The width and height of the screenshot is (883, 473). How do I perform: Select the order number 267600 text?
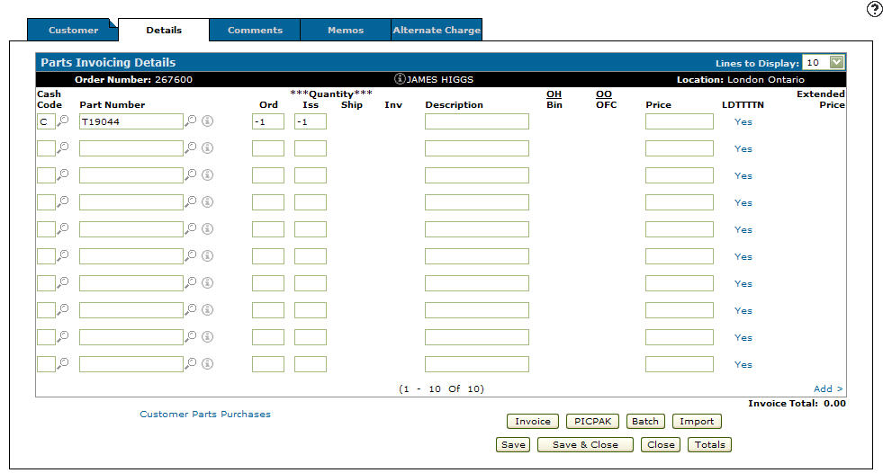[x=174, y=79]
